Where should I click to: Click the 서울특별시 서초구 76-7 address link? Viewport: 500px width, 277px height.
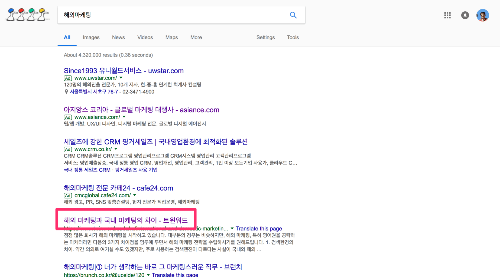click(x=94, y=92)
